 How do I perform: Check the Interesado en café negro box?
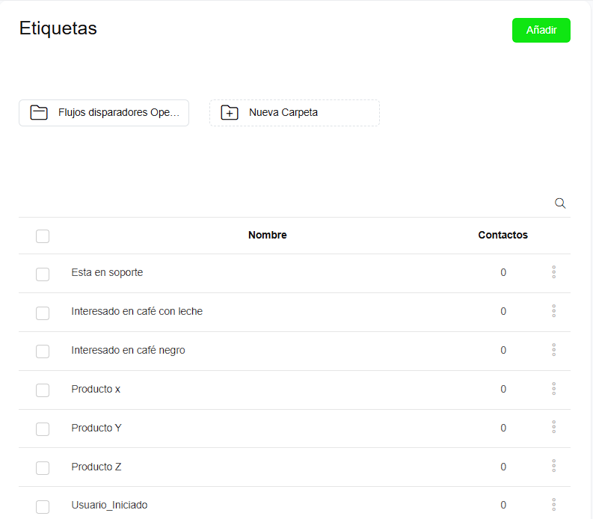coord(43,351)
